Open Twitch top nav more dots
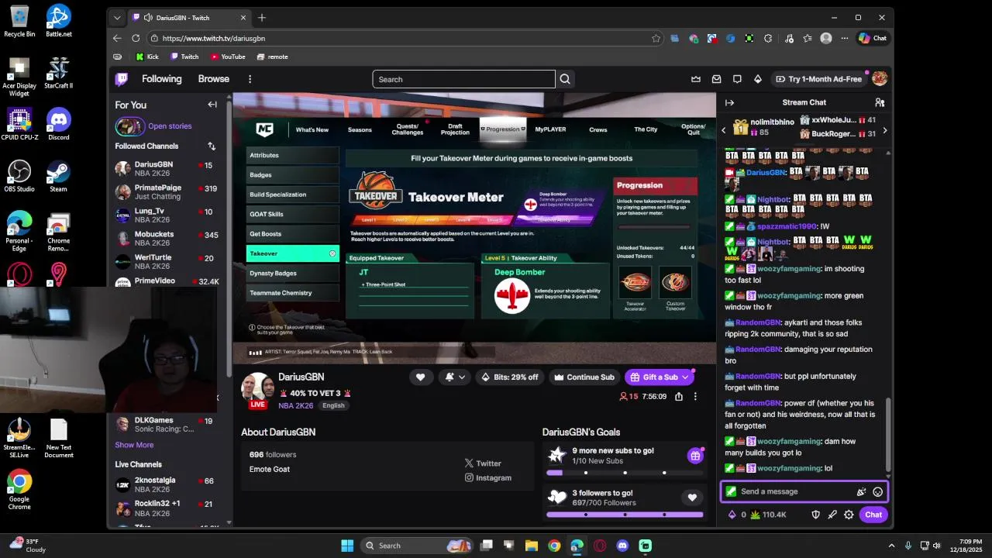 point(250,79)
